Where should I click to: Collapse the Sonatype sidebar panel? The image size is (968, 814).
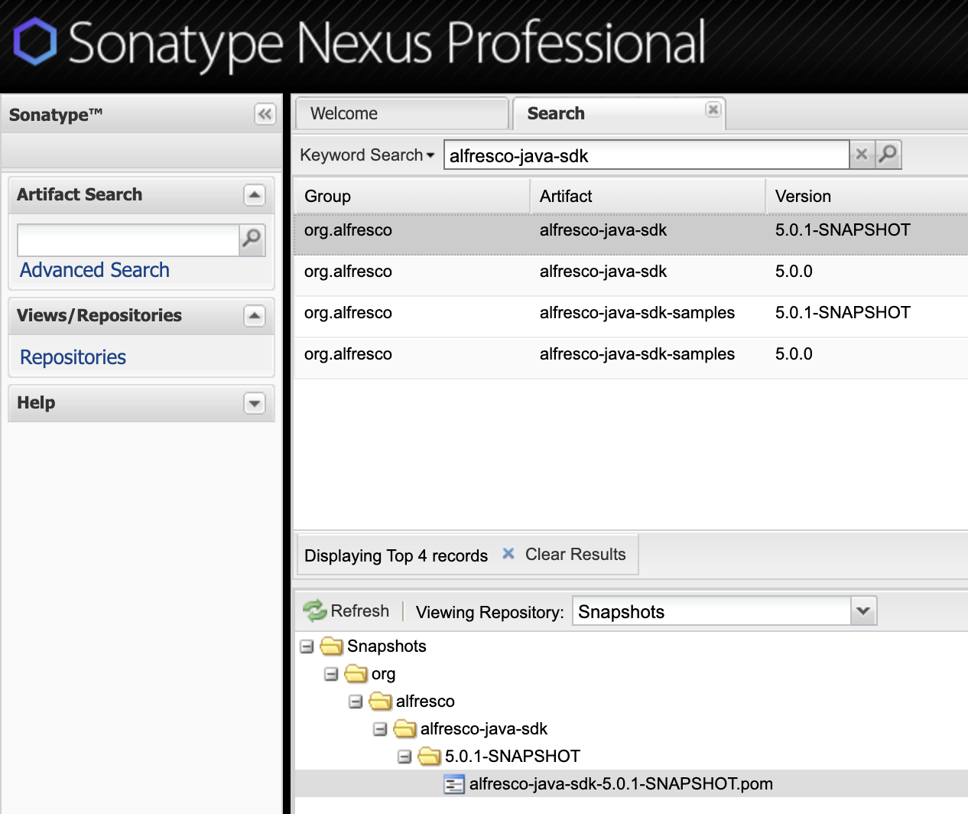click(x=265, y=115)
